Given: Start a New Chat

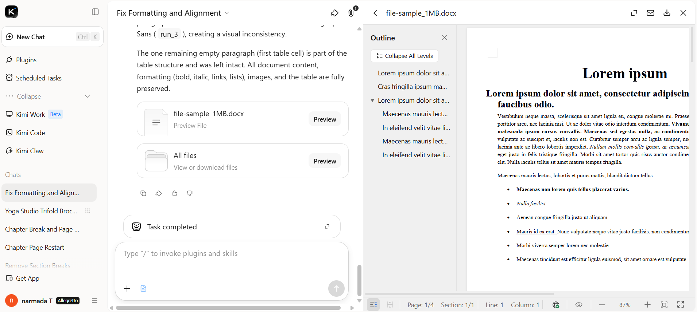Looking at the screenshot, I should coord(53,37).
